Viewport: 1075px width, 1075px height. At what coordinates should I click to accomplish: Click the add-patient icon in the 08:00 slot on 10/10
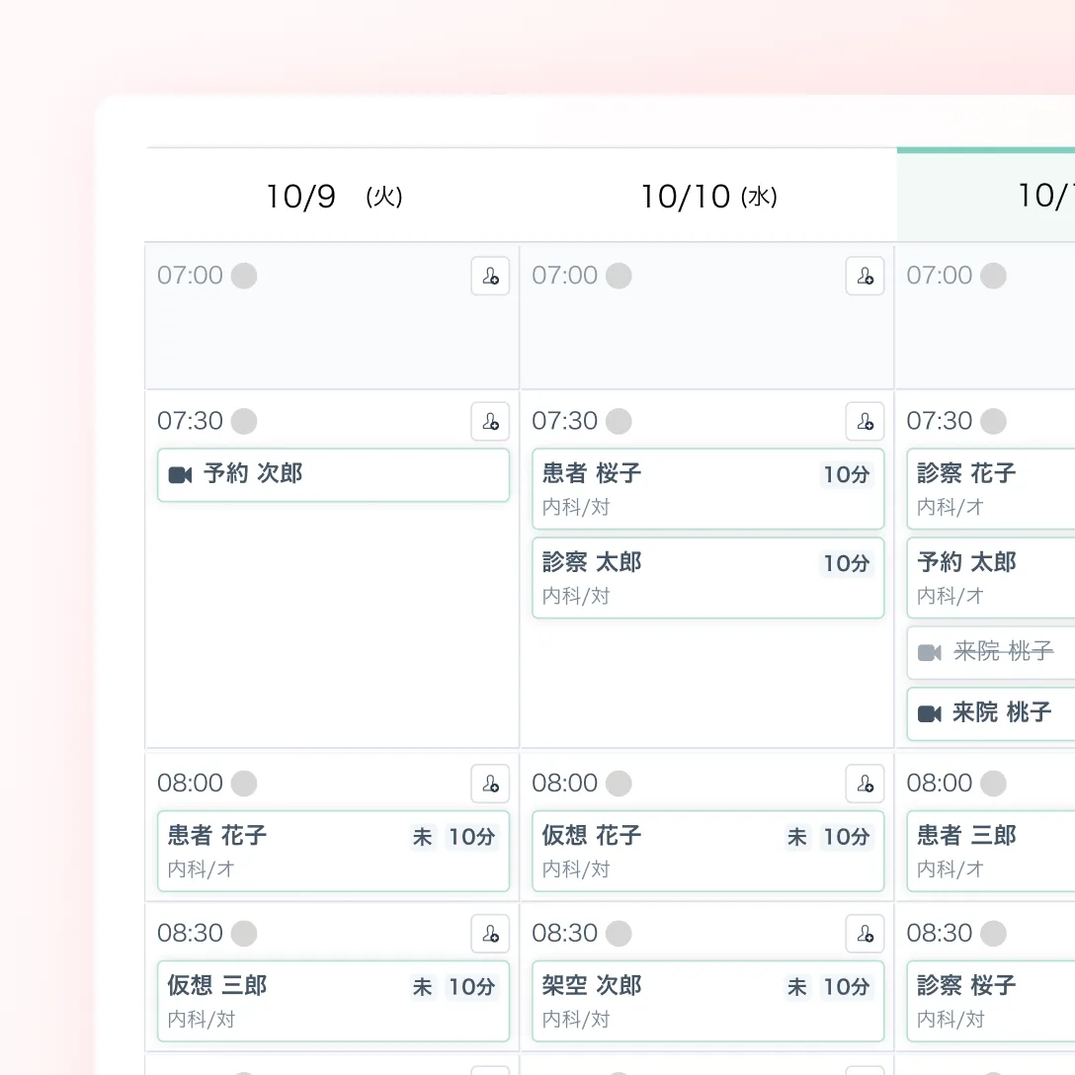865,784
